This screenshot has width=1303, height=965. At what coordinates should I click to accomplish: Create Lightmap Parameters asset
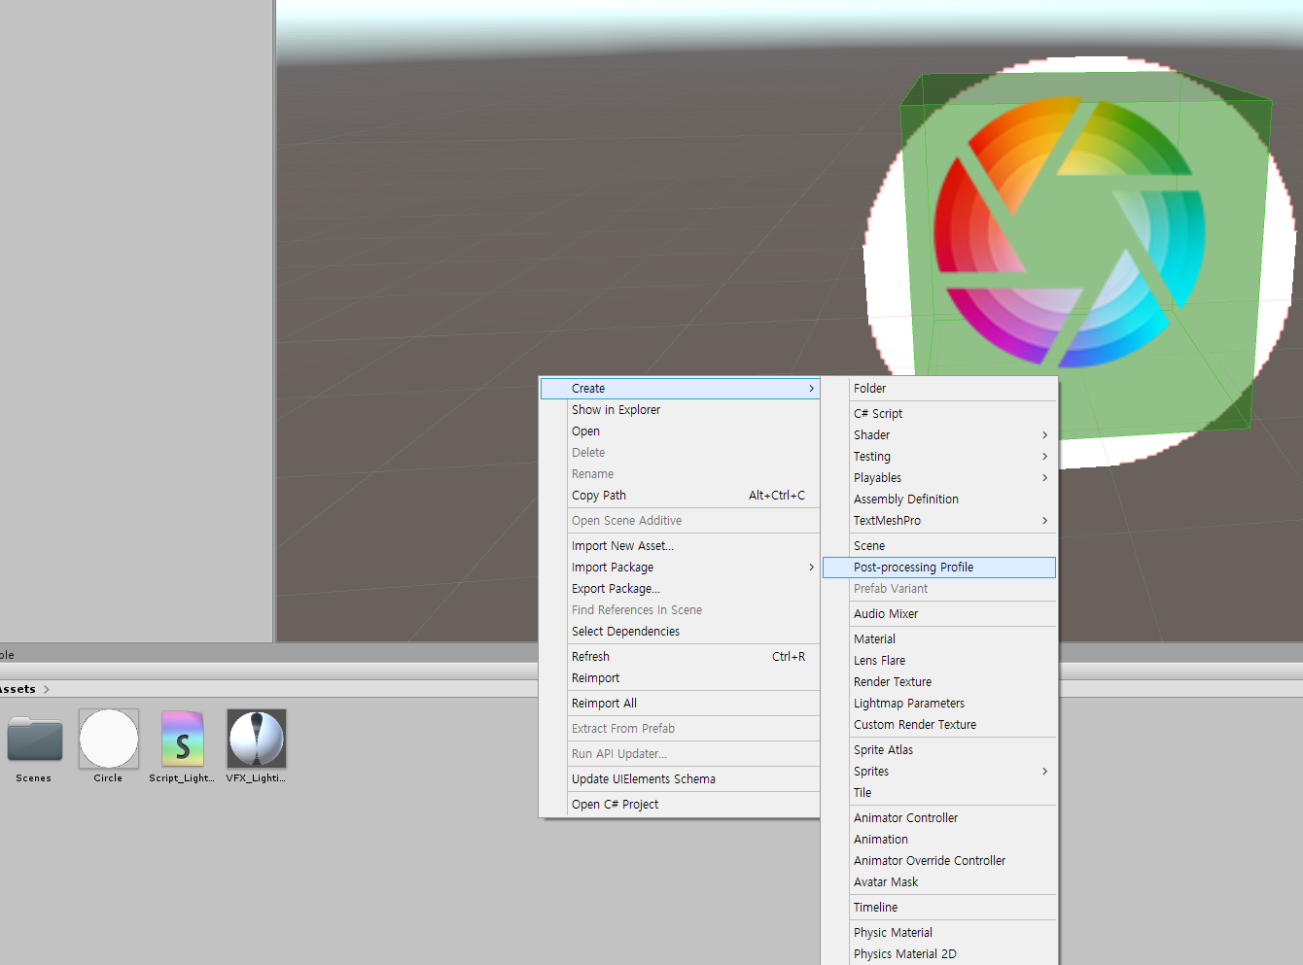click(939, 704)
